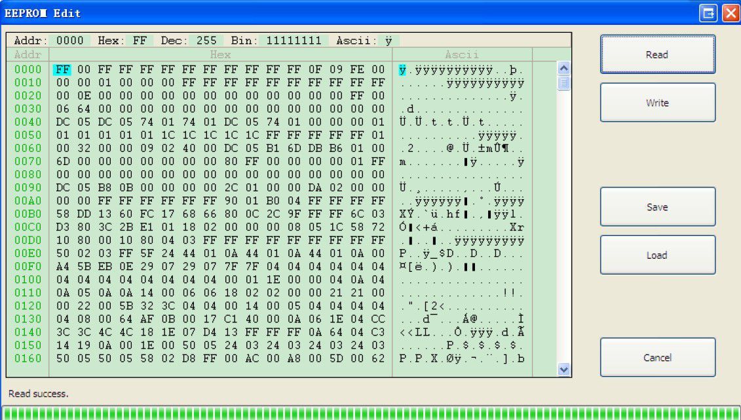Click the Dec value field 255
The height and width of the screenshot is (420, 741).
pos(206,40)
